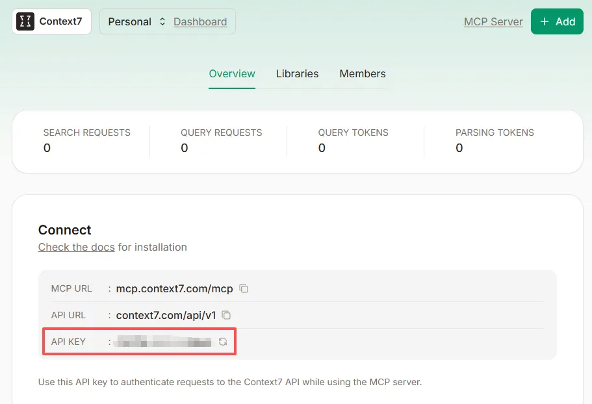Open the MCP Server link
592x404 pixels.
(493, 21)
